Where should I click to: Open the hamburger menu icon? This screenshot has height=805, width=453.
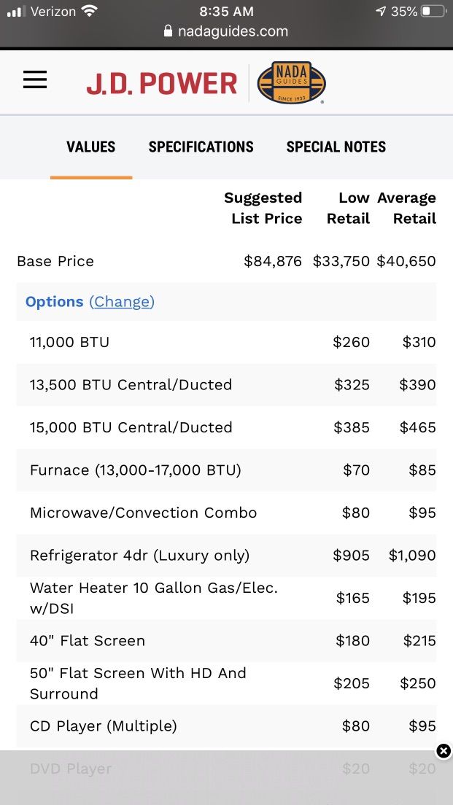pyautogui.click(x=35, y=79)
